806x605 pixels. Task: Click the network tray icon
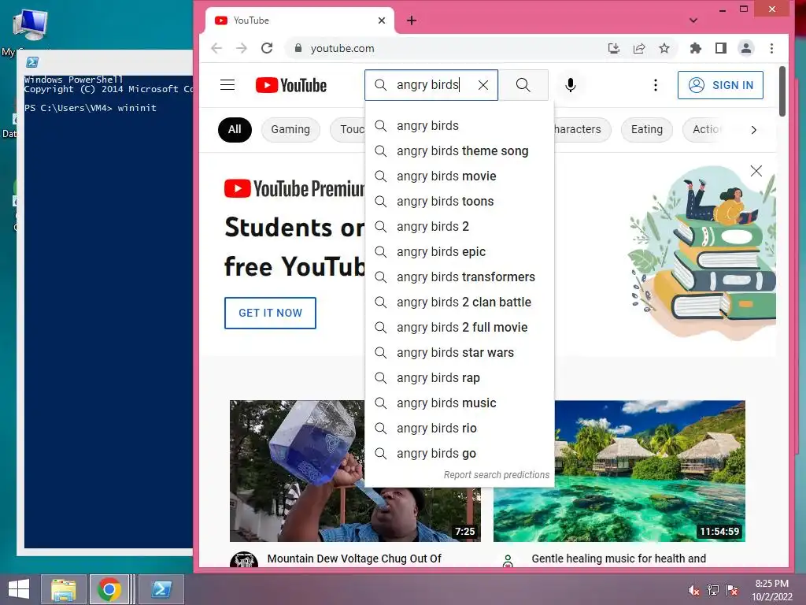(x=713, y=589)
